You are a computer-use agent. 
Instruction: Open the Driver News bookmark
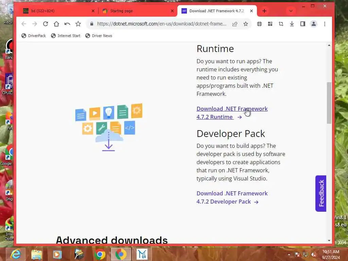tap(99, 36)
